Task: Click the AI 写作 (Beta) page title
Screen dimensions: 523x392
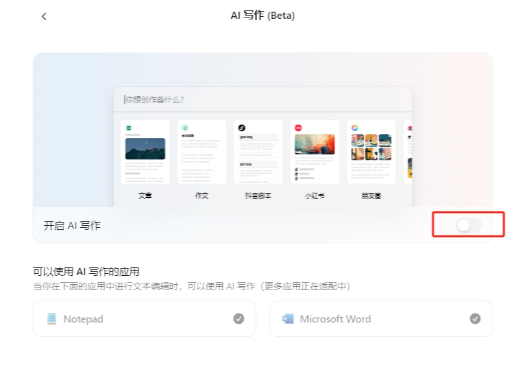Action: tap(263, 16)
